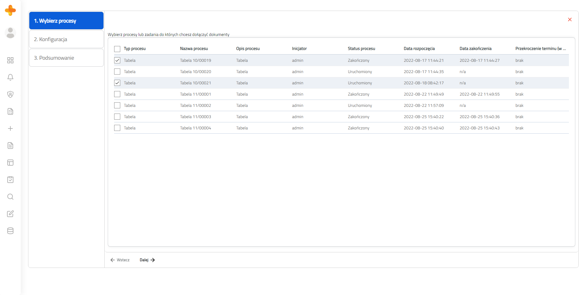This screenshot has height=295, width=586.
Task: Check the Tabela 11/00002 row checkbox
Action: (x=117, y=105)
